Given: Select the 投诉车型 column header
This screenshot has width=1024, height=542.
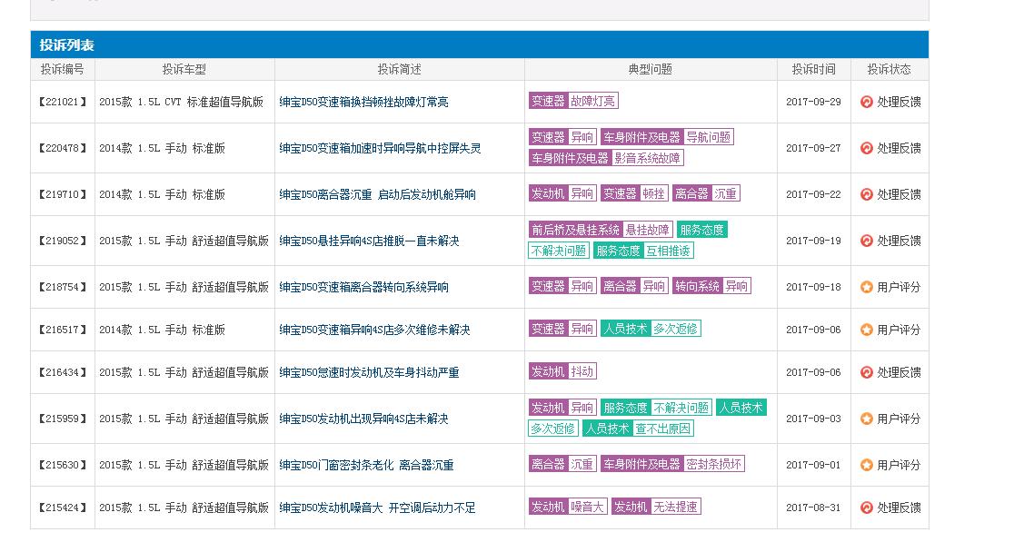Looking at the screenshot, I should (x=186, y=68).
